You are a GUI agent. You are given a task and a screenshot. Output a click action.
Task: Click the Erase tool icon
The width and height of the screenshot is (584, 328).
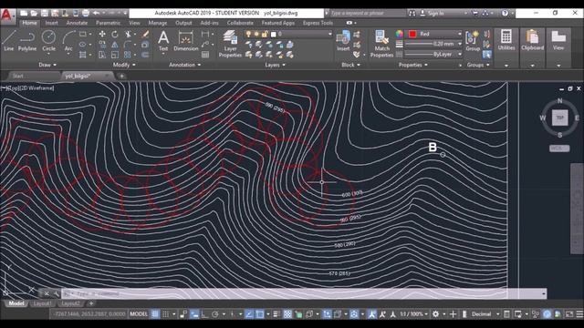pos(146,35)
